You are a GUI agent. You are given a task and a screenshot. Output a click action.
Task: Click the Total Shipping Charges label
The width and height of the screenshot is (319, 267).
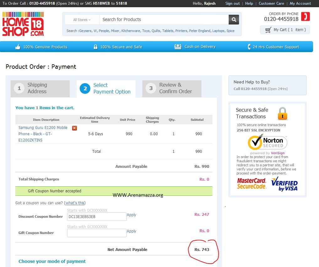(x=39, y=179)
